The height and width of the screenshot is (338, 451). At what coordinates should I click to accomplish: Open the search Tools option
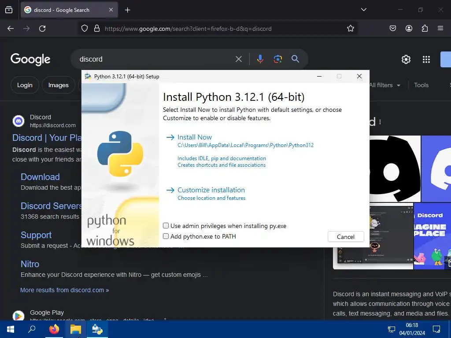[x=421, y=85]
